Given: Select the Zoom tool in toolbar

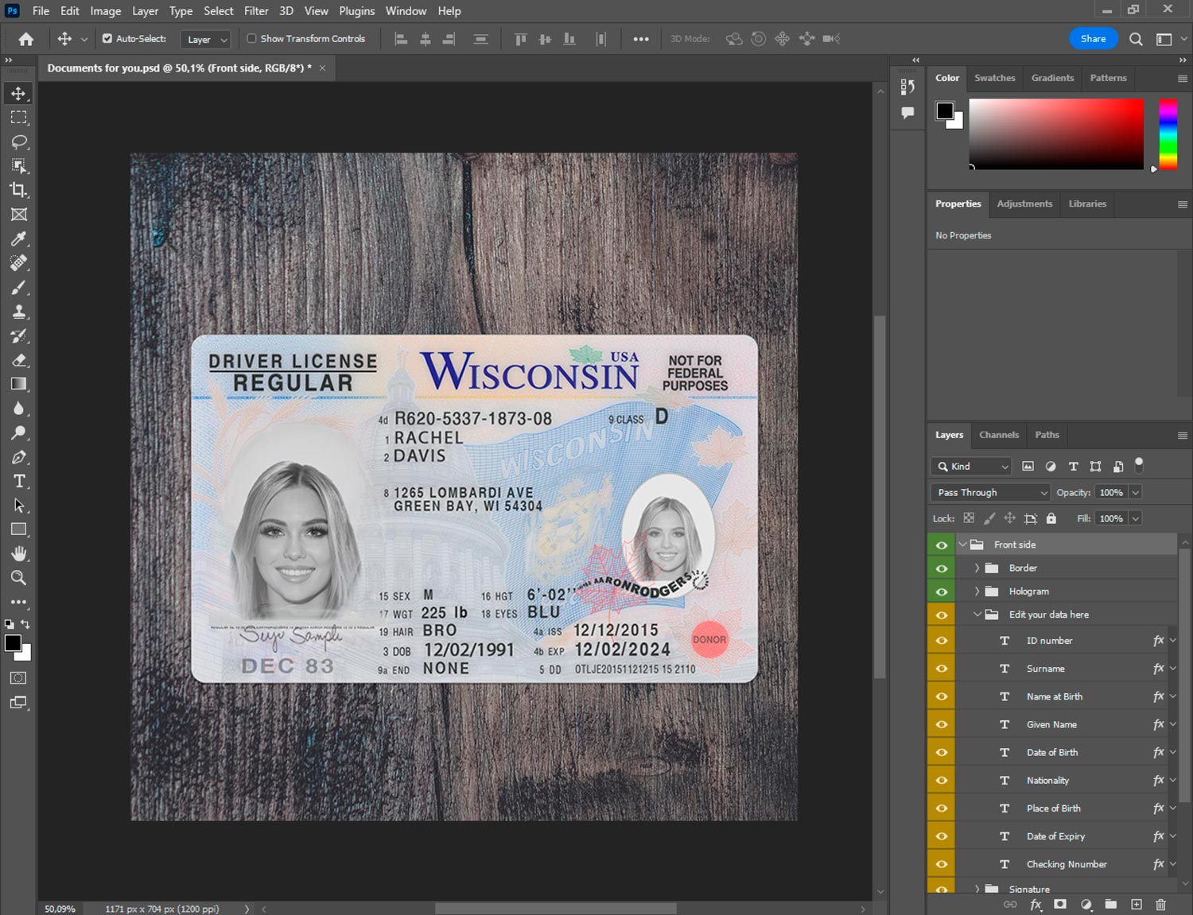Looking at the screenshot, I should (19, 578).
